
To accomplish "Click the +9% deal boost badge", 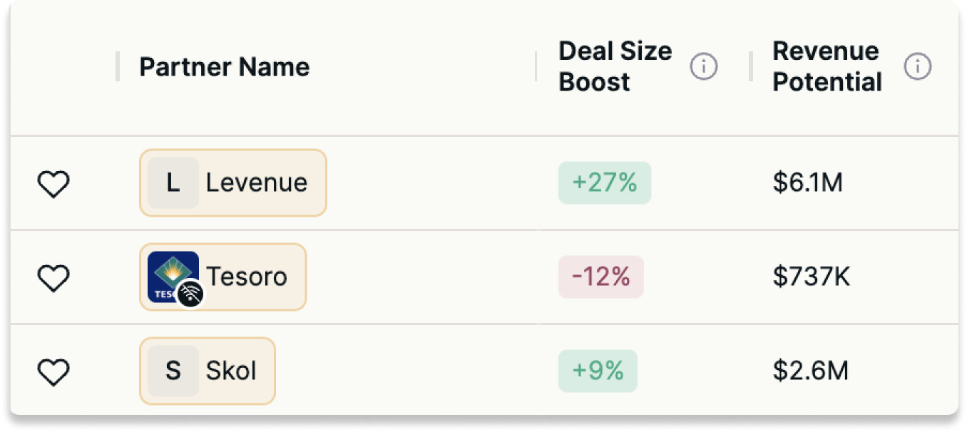I will point(597,371).
